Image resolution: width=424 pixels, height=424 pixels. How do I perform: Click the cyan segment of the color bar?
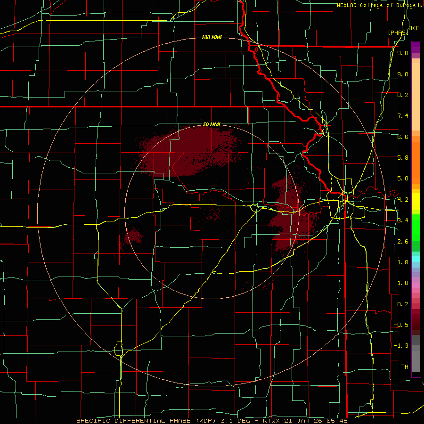(x=416, y=259)
